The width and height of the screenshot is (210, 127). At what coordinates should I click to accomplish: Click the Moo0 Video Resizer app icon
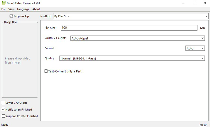4,3
